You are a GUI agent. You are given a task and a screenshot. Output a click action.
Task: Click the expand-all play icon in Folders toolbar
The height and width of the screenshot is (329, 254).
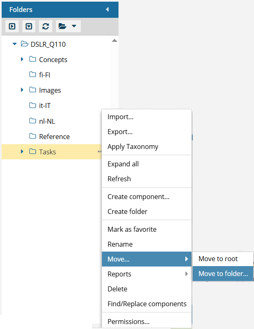point(12,26)
